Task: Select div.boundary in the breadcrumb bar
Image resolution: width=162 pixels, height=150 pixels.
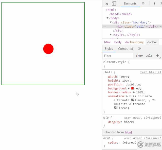Action: tap(134, 42)
